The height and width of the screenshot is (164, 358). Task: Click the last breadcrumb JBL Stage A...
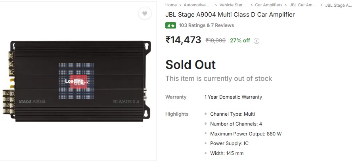pyautogui.click(x=338, y=6)
